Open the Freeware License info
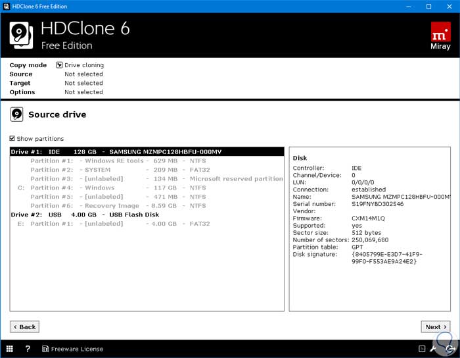460x358 pixels. coord(73,349)
